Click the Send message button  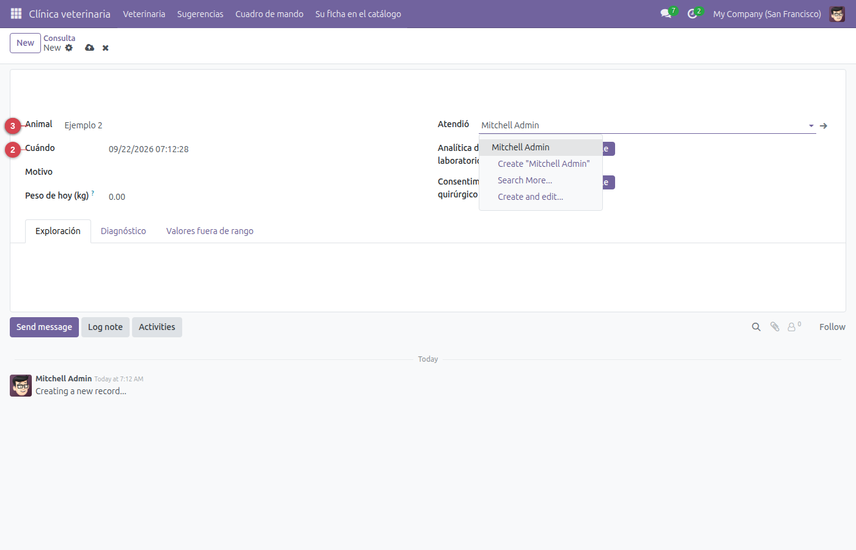(44, 327)
